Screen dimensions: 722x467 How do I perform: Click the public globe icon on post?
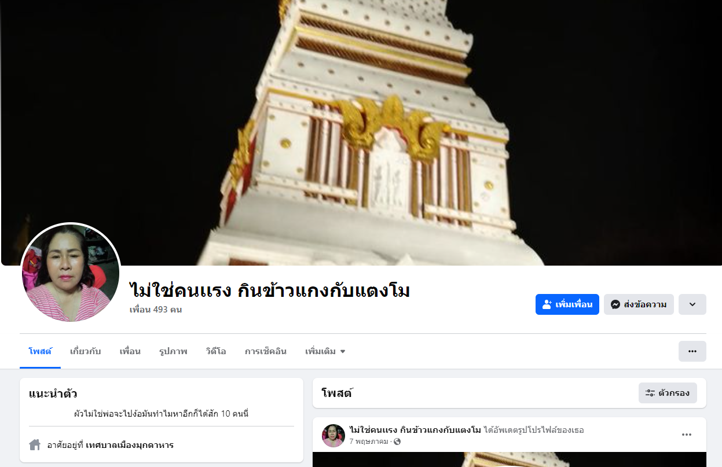(397, 442)
